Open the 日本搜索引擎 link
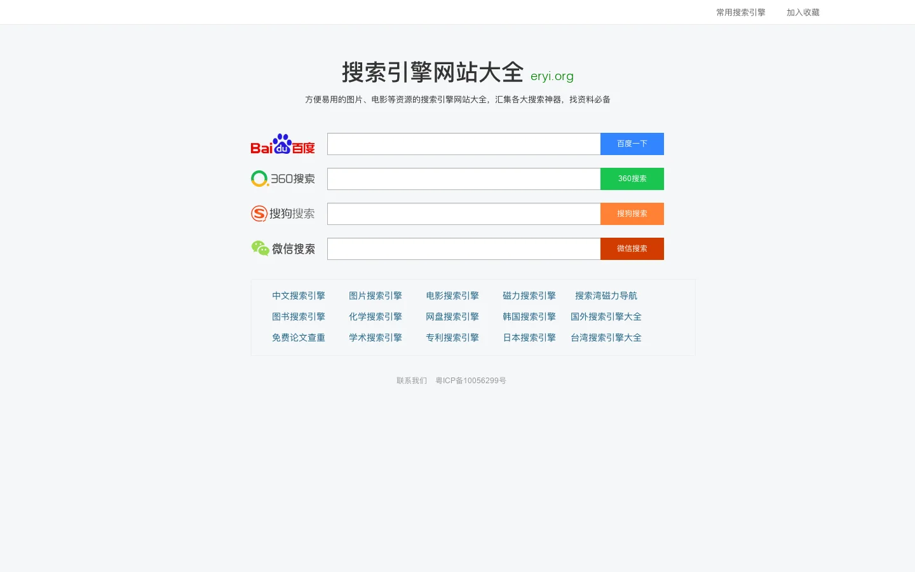The height and width of the screenshot is (572, 915). click(x=529, y=337)
